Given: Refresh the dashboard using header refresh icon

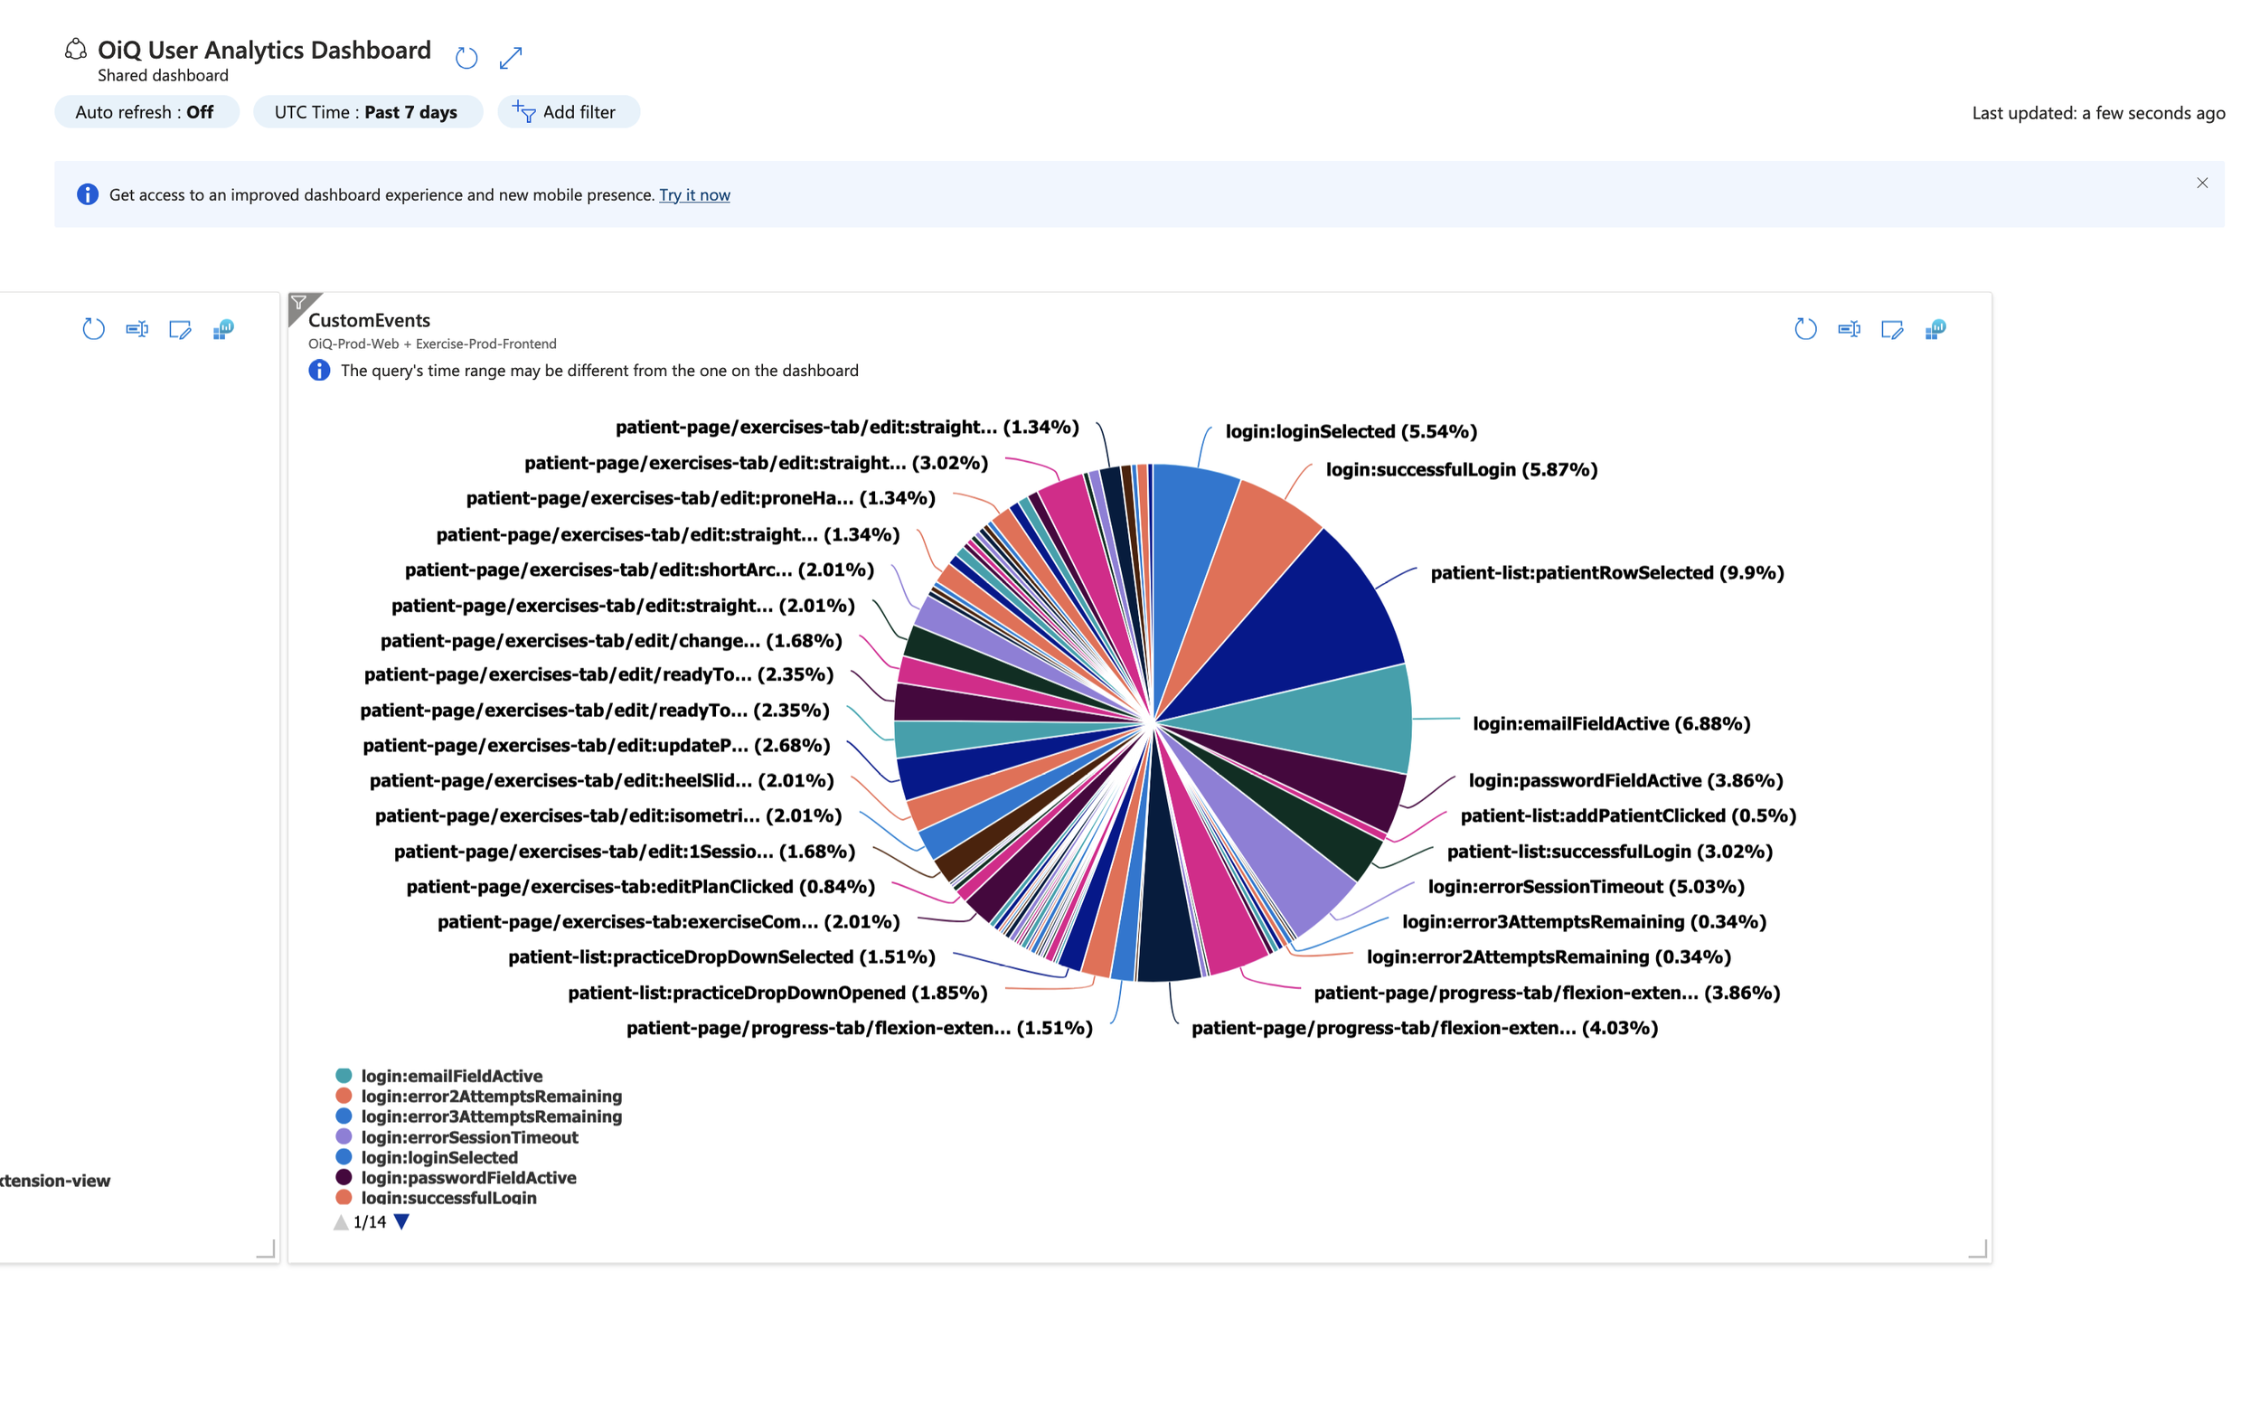Looking at the screenshot, I should point(466,58).
